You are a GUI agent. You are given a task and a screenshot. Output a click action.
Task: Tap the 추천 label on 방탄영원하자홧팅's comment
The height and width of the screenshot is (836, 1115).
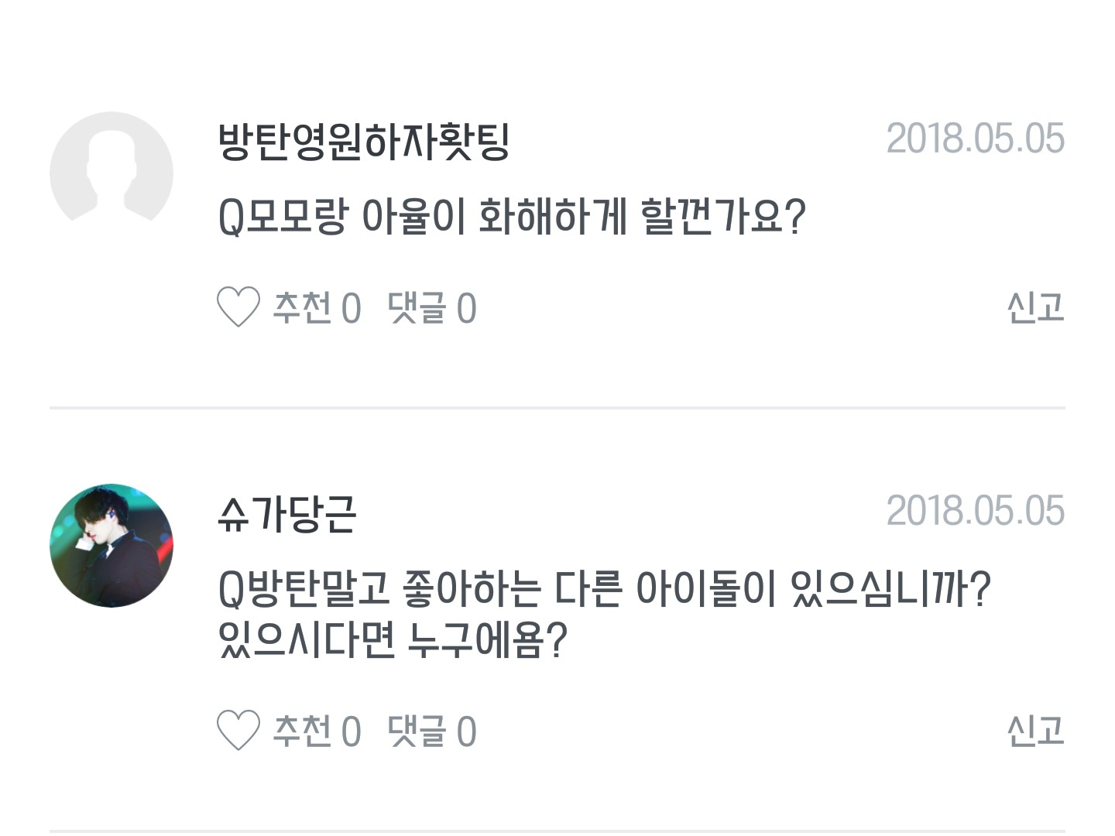[303, 307]
